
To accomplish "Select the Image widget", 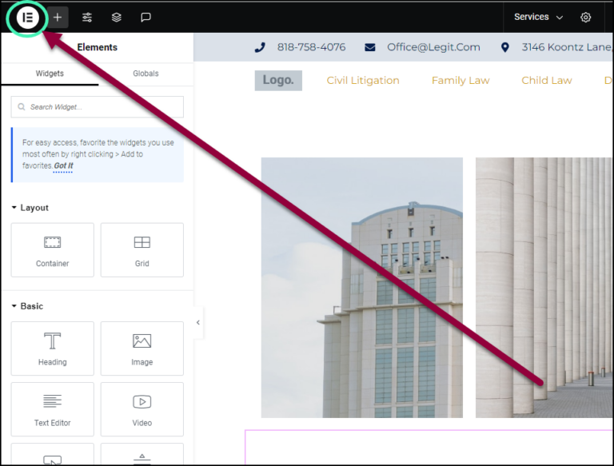I will point(142,349).
